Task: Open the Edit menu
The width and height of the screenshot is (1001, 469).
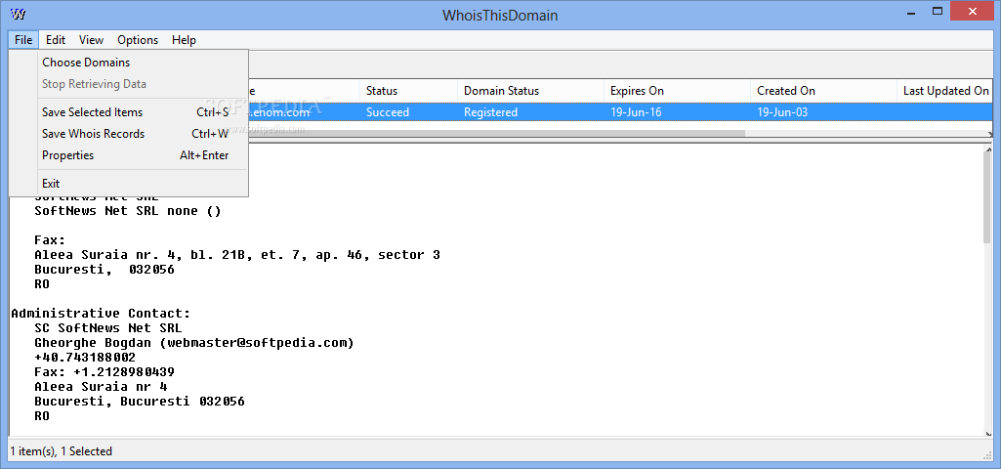Action: coord(56,40)
